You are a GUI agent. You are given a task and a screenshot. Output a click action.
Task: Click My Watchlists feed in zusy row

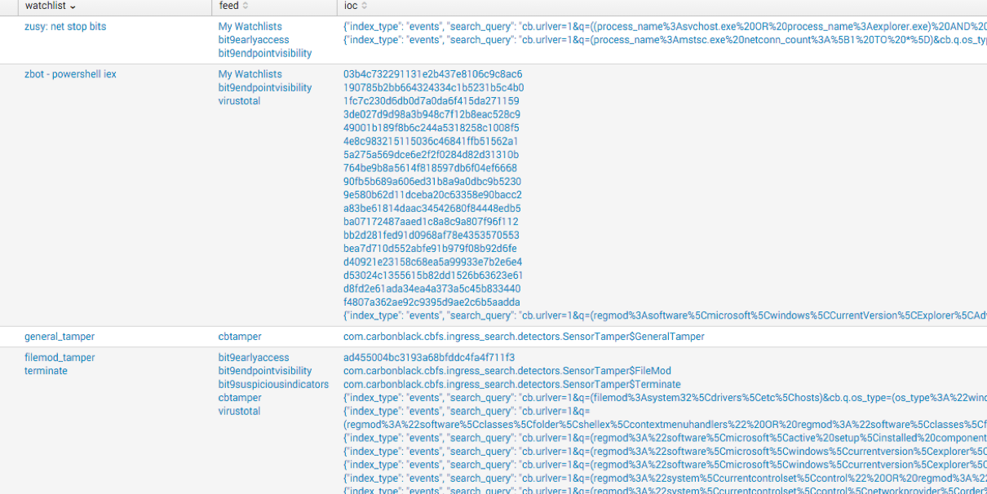click(250, 27)
